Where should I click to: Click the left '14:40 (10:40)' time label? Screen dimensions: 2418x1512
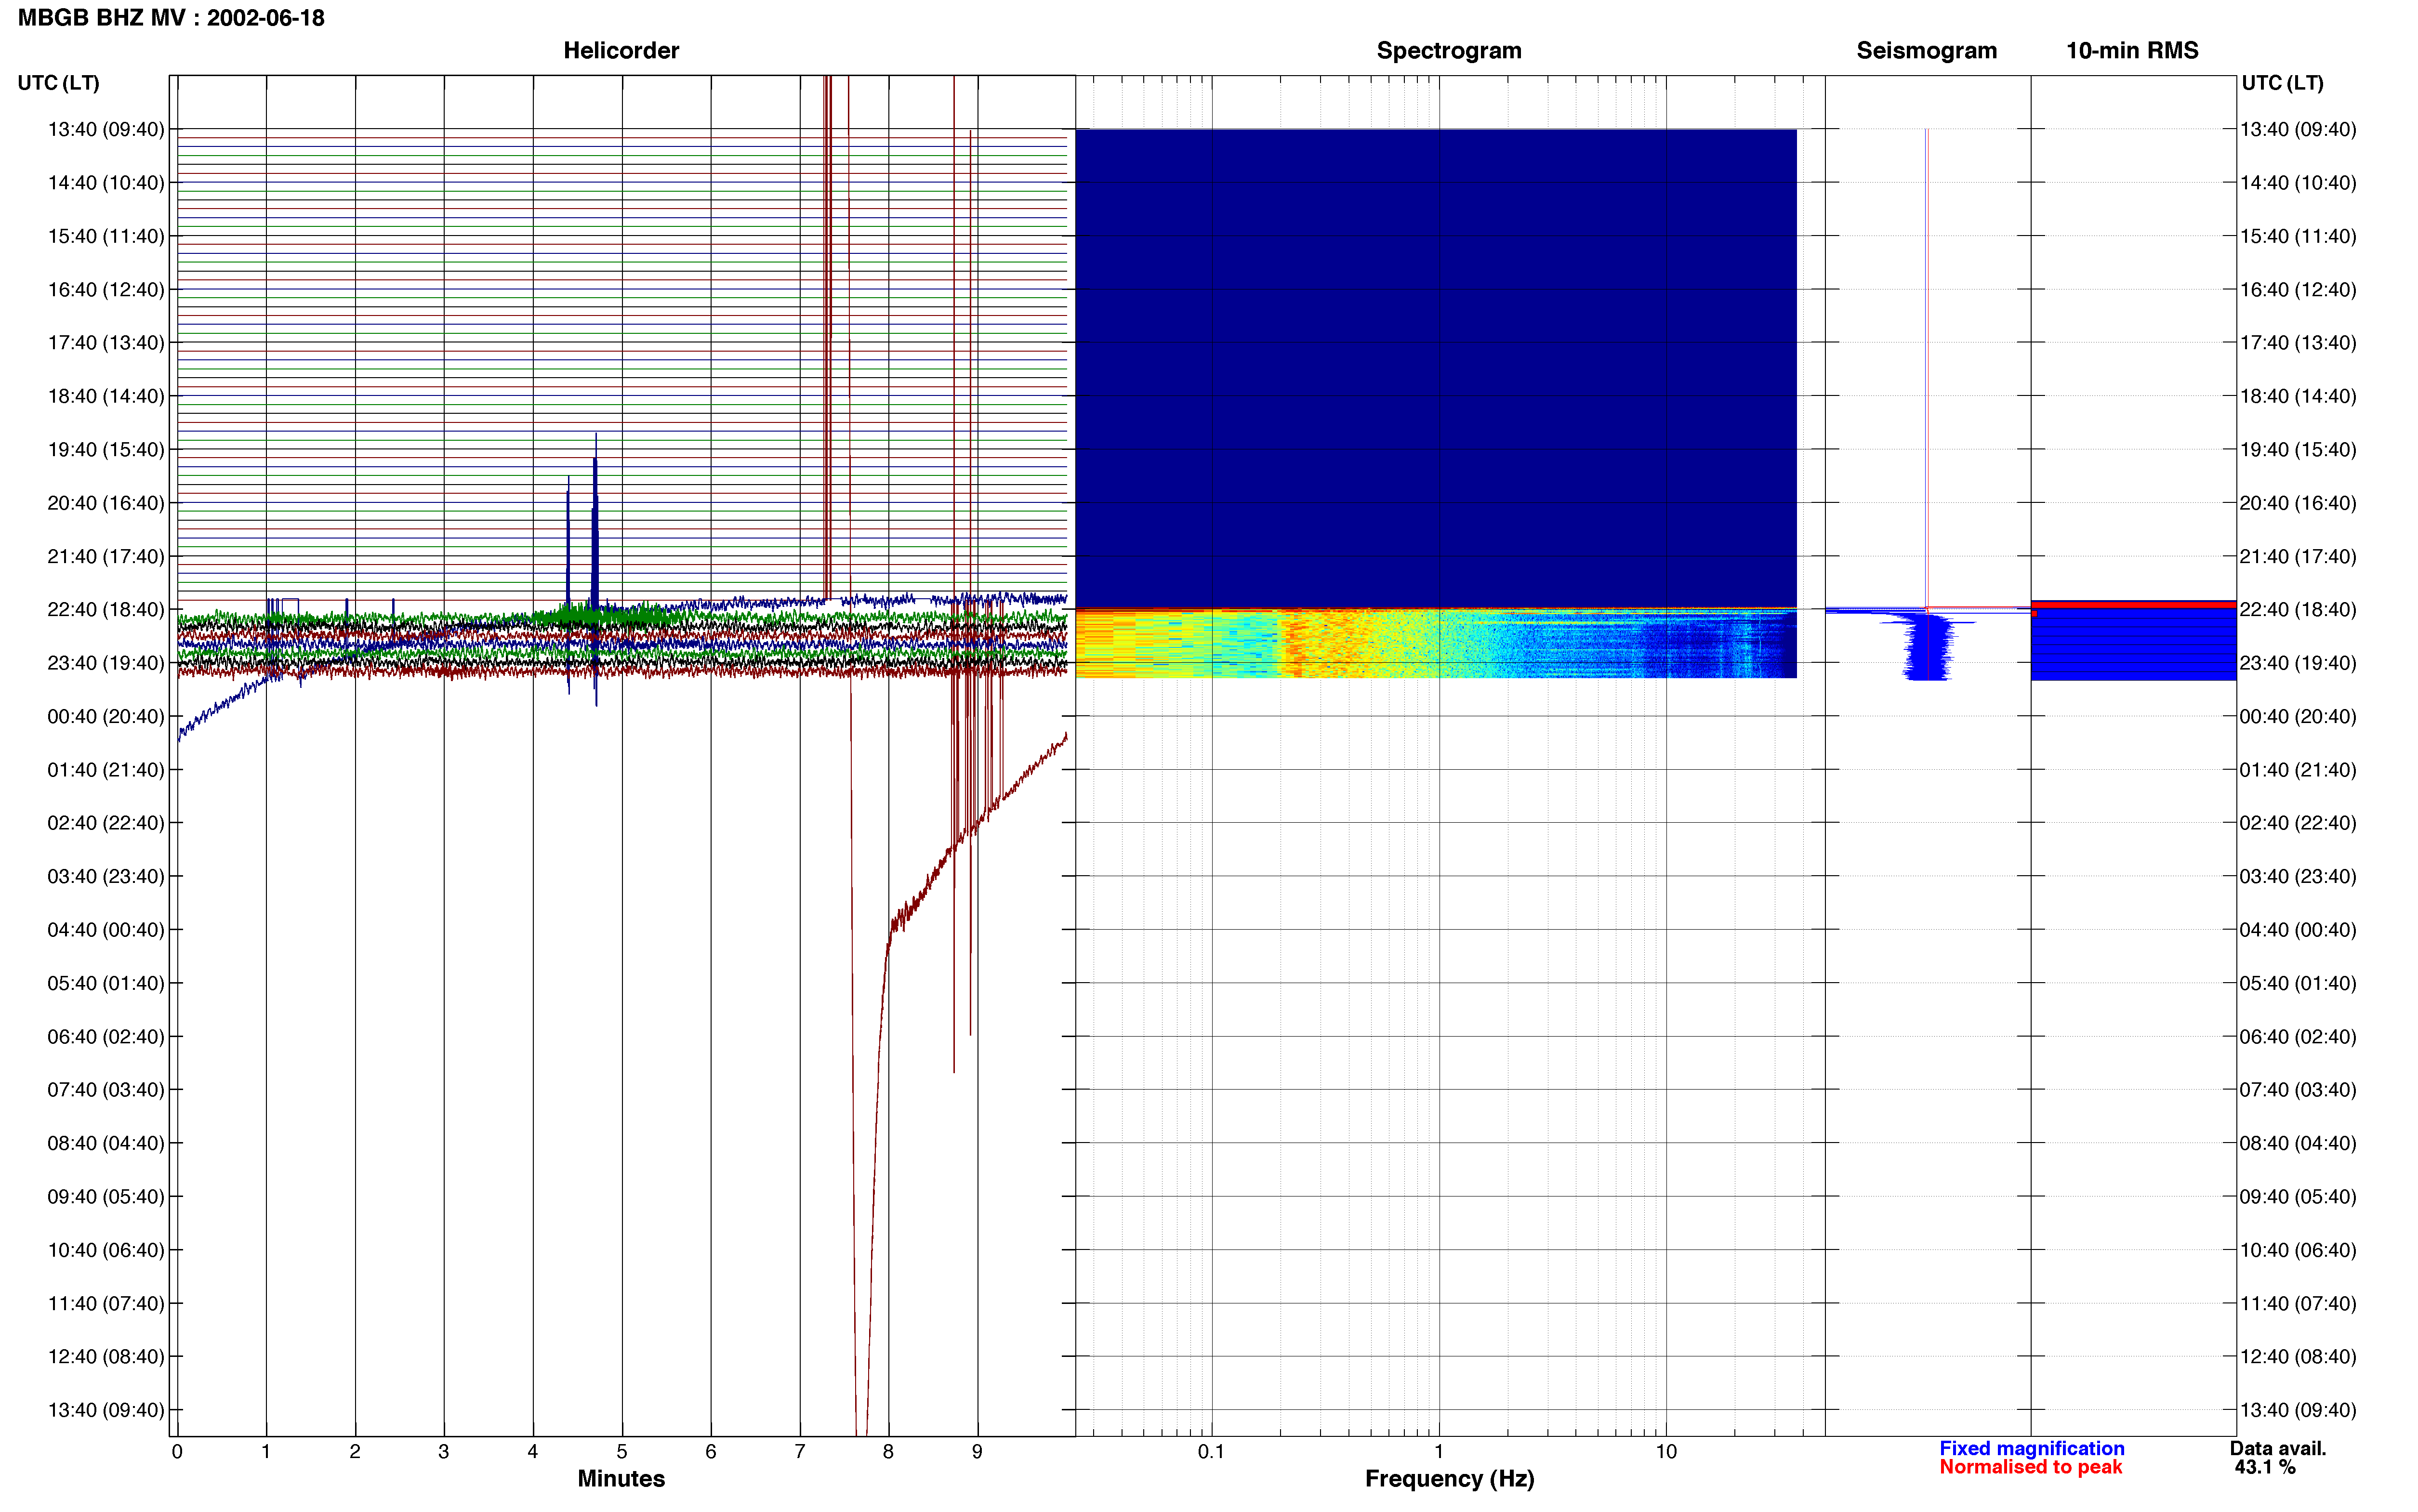(x=106, y=183)
